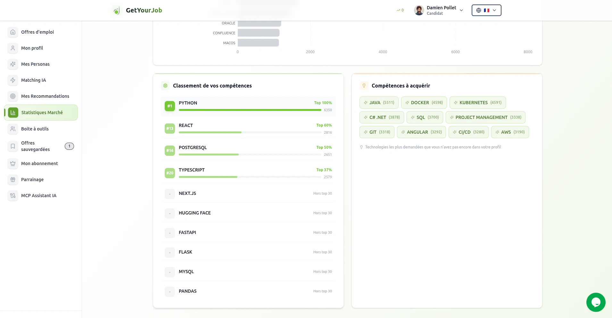Click the GetYourJob logo
This screenshot has width=612, height=318.
(x=136, y=10)
